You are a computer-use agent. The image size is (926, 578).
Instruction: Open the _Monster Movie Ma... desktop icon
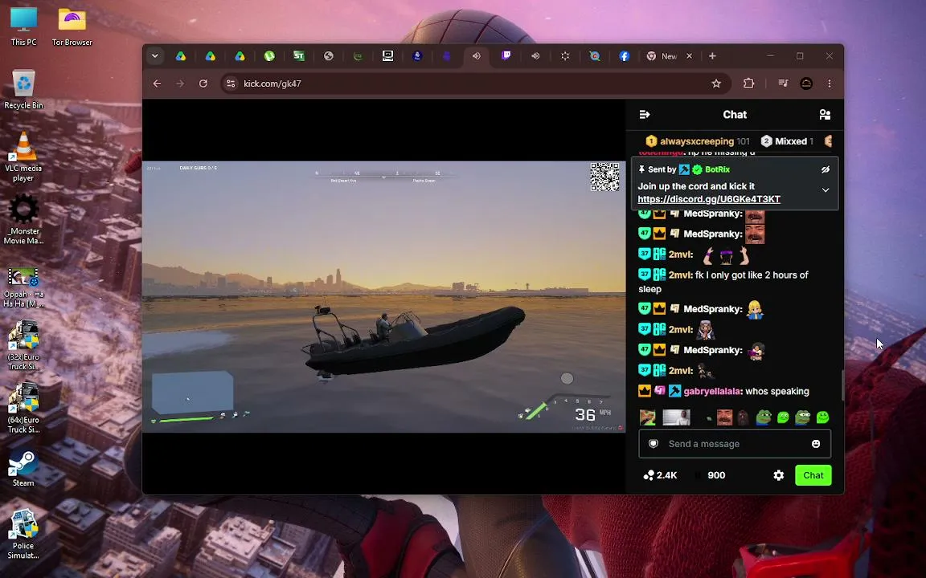23,219
